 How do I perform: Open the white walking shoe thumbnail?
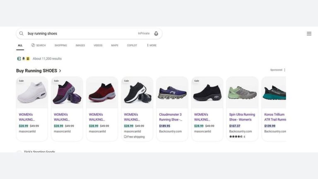pyautogui.click(x=32, y=92)
